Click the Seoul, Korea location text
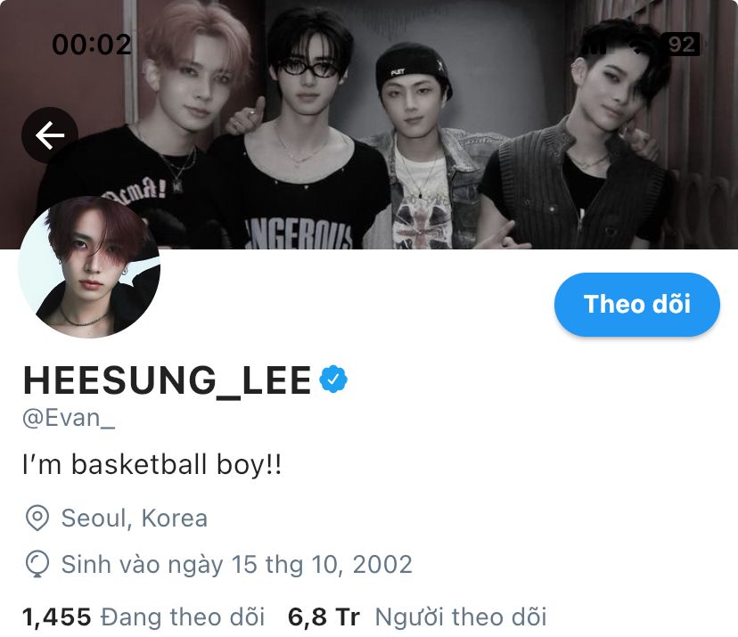Screen dimensions: 738x637 [134, 518]
